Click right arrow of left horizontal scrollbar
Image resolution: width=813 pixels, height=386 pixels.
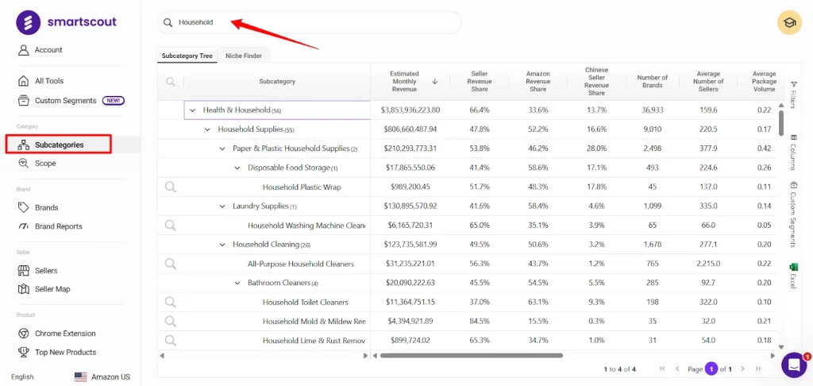365,356
